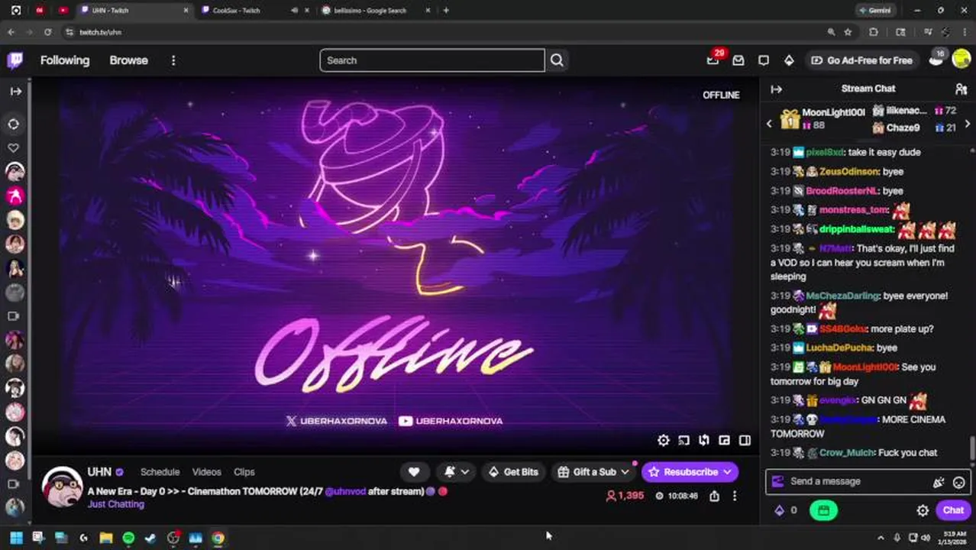Viewport: 976px width, 550px height.
Task: Mute the CookSux tab audio icon
Action: click(x=295, y=11)
